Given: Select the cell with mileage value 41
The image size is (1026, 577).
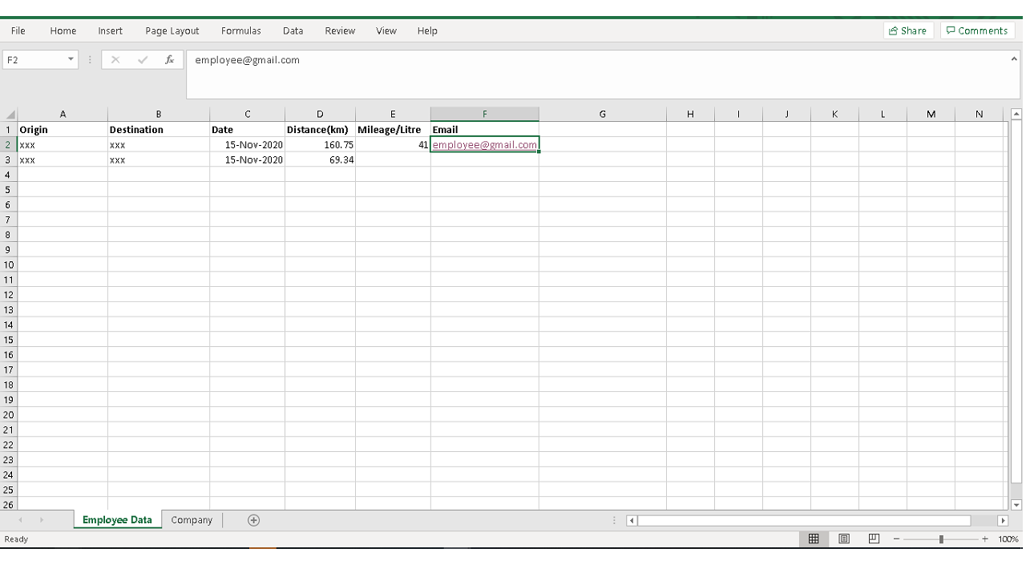Looking at the screenshot, I should point(393,145).
